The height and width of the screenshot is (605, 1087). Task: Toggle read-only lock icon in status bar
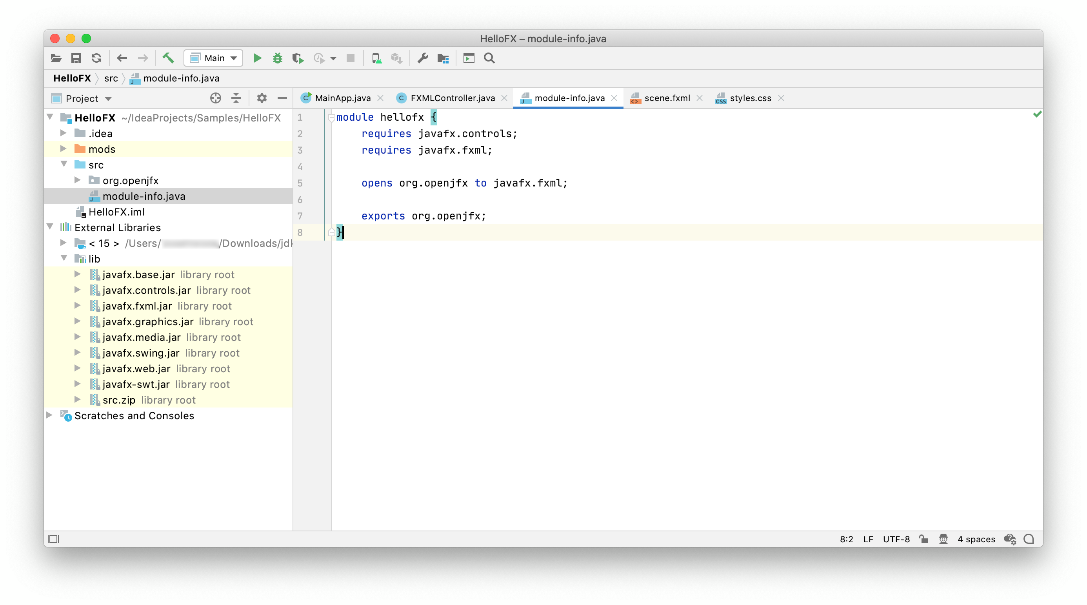pyautogui.click(x=924, y=539)
